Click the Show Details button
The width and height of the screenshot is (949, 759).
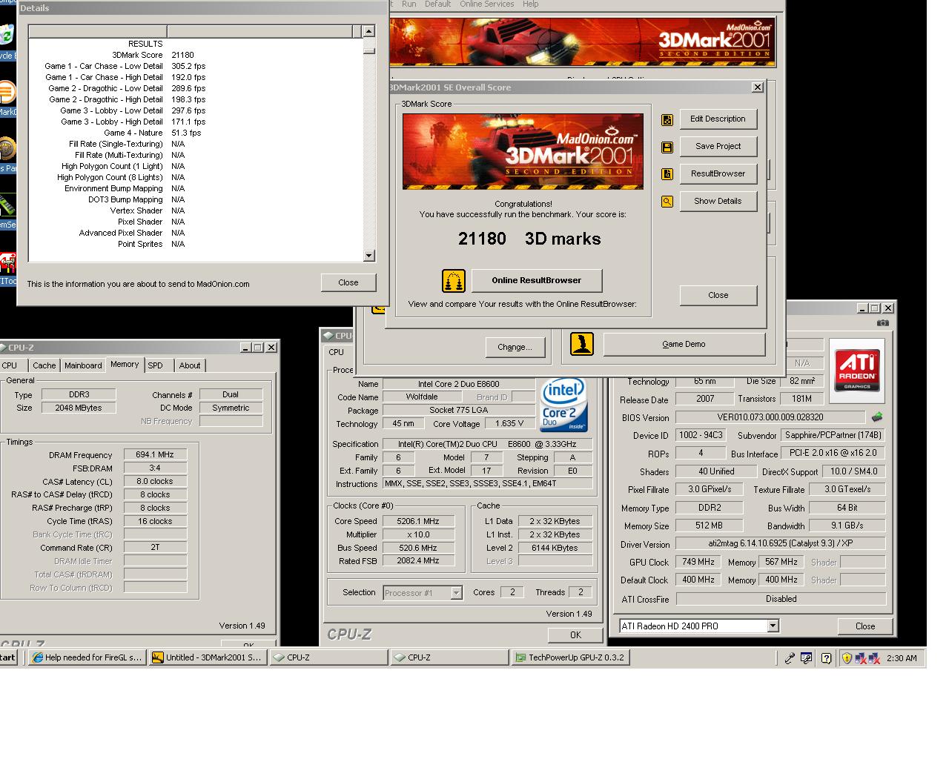[x=718, y=202]
